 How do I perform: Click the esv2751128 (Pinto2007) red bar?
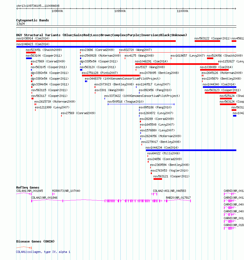point(111,76)
